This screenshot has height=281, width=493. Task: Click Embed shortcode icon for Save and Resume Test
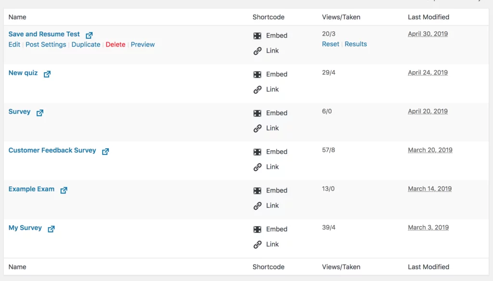click(258, 36)
